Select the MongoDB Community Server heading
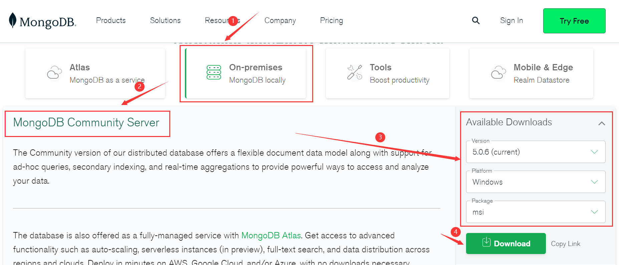Screen dimensions: 619x265 (86, 123)
